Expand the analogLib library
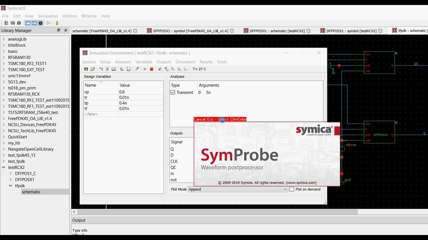428x240 pixels. pyautogui.click(x=4, y=39)
